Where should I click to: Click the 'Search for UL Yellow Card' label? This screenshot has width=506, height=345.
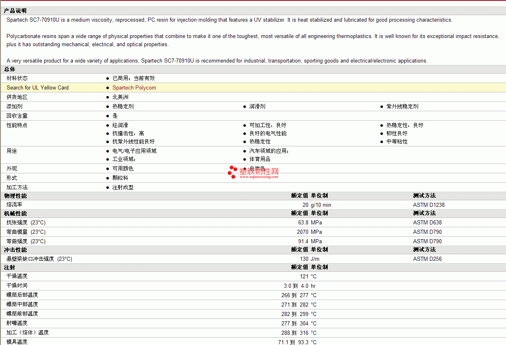point(38,87)
